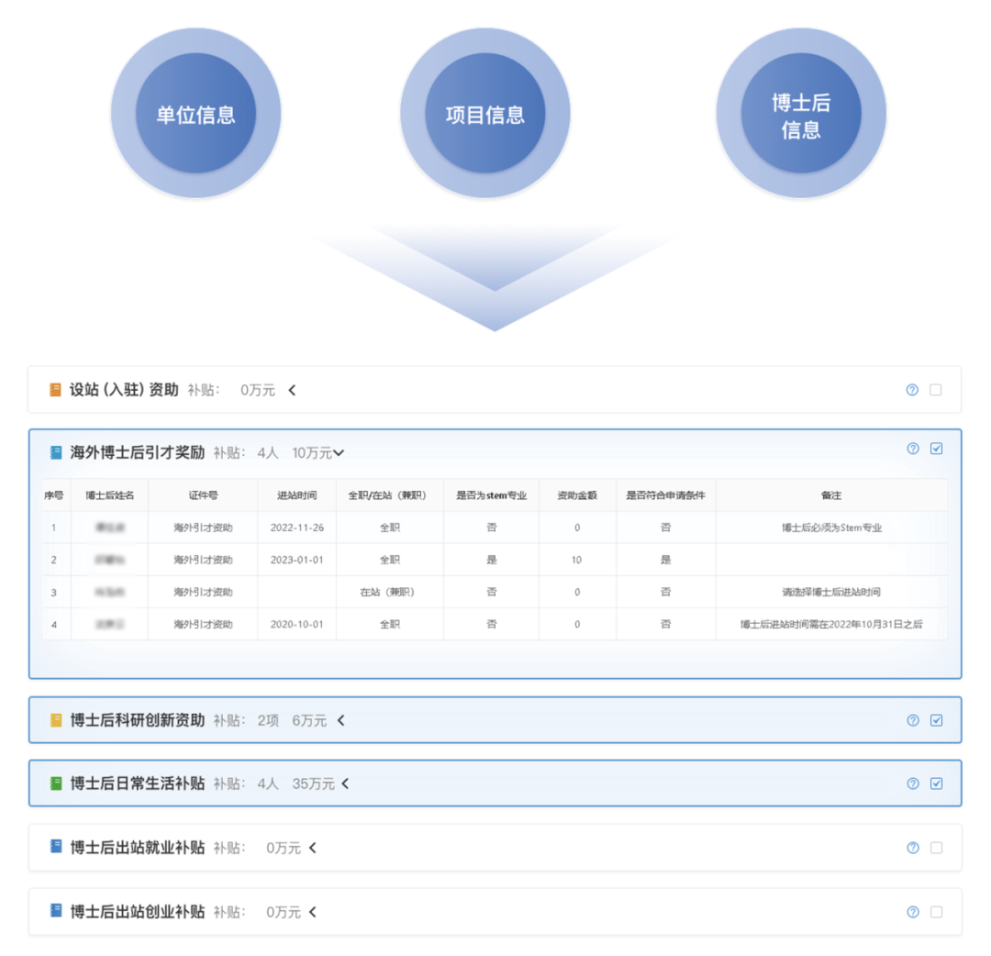991x956 pixels.
Task: Uncheck the 海外博士后引才奖励 checkbox
Action: 936,449
